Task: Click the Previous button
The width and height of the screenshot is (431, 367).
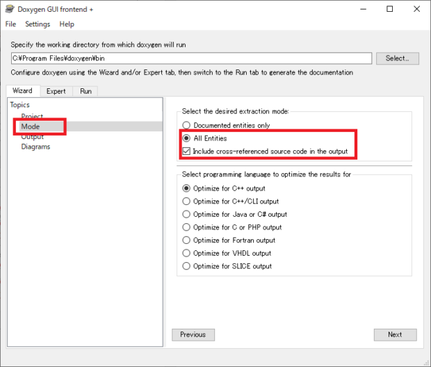Action: [193, 334]
